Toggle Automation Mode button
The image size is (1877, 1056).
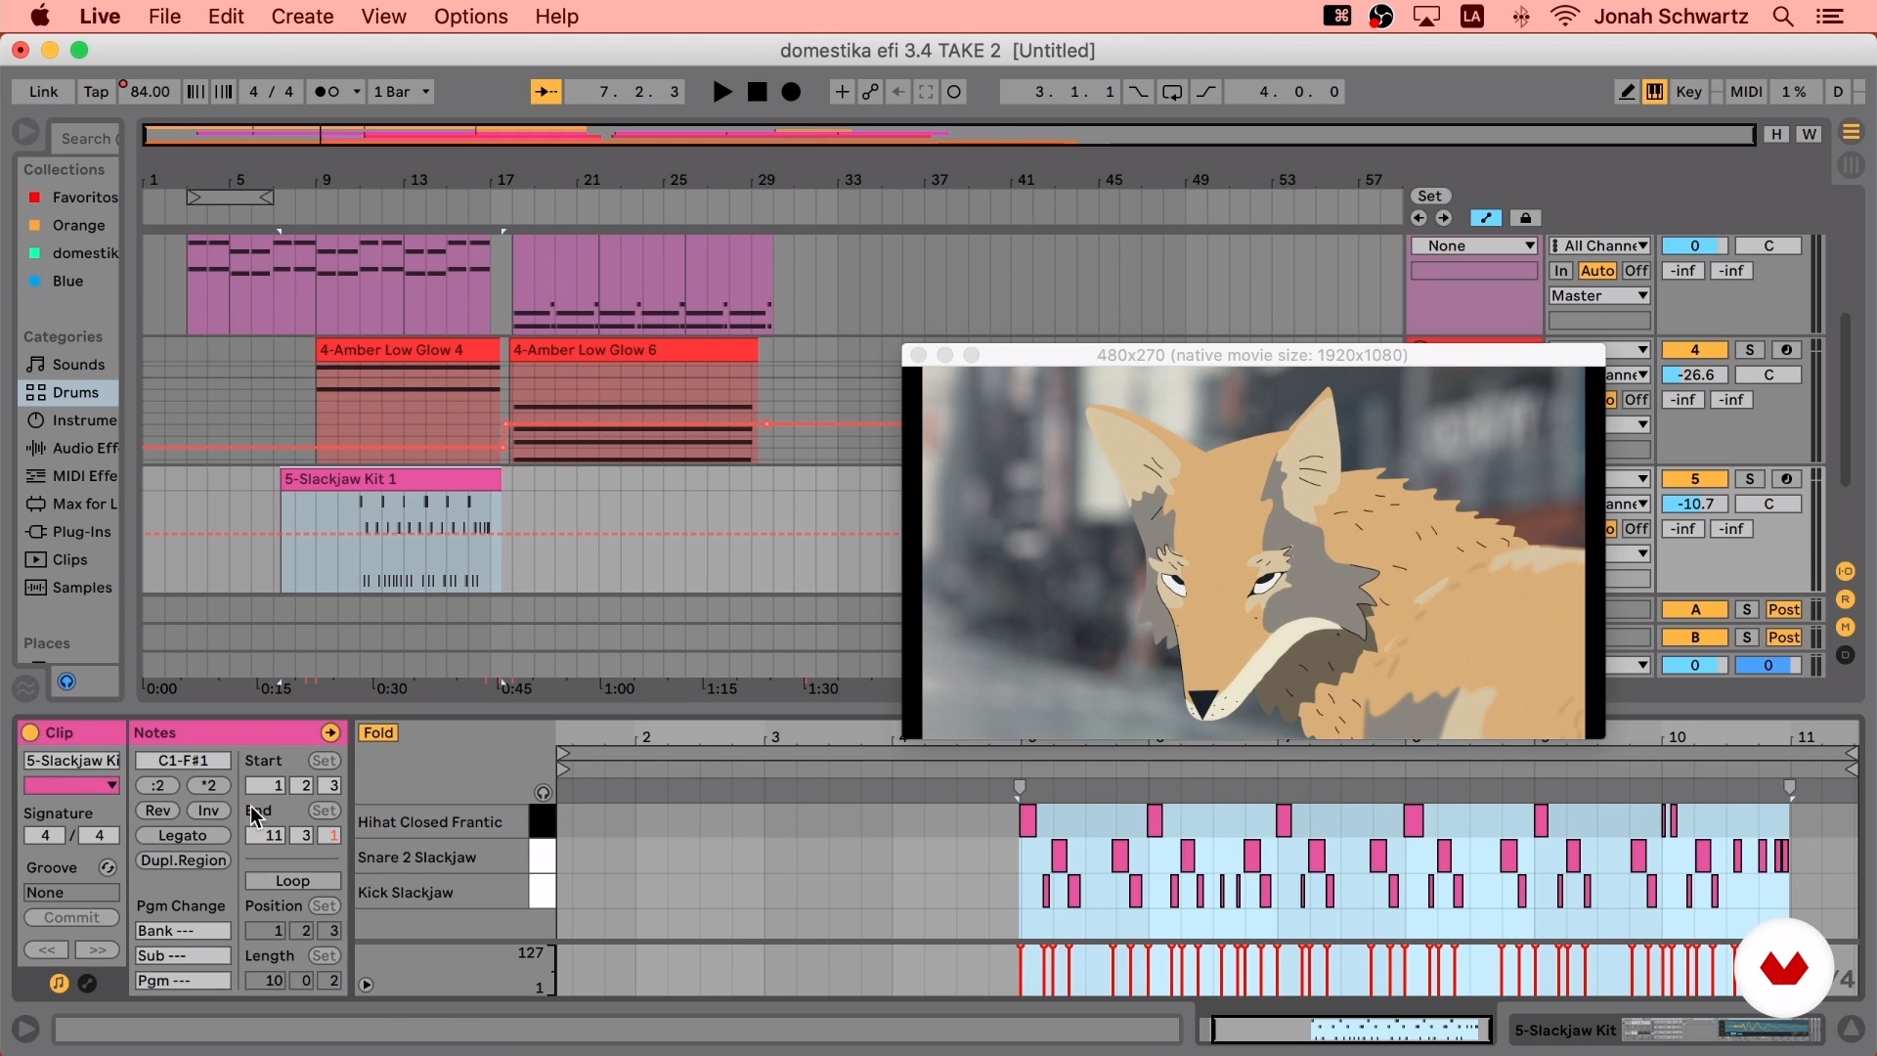click(x=1486, y=218)
